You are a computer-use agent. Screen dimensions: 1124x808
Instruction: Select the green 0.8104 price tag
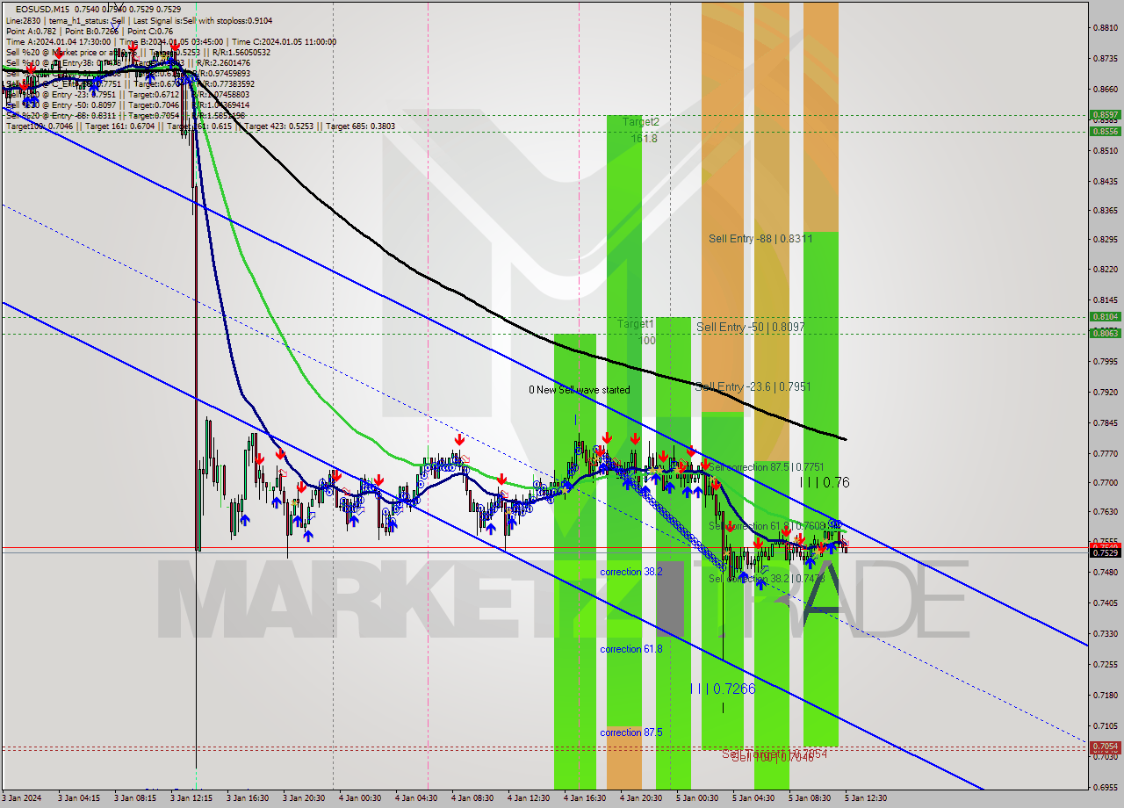click(1105, 317)
